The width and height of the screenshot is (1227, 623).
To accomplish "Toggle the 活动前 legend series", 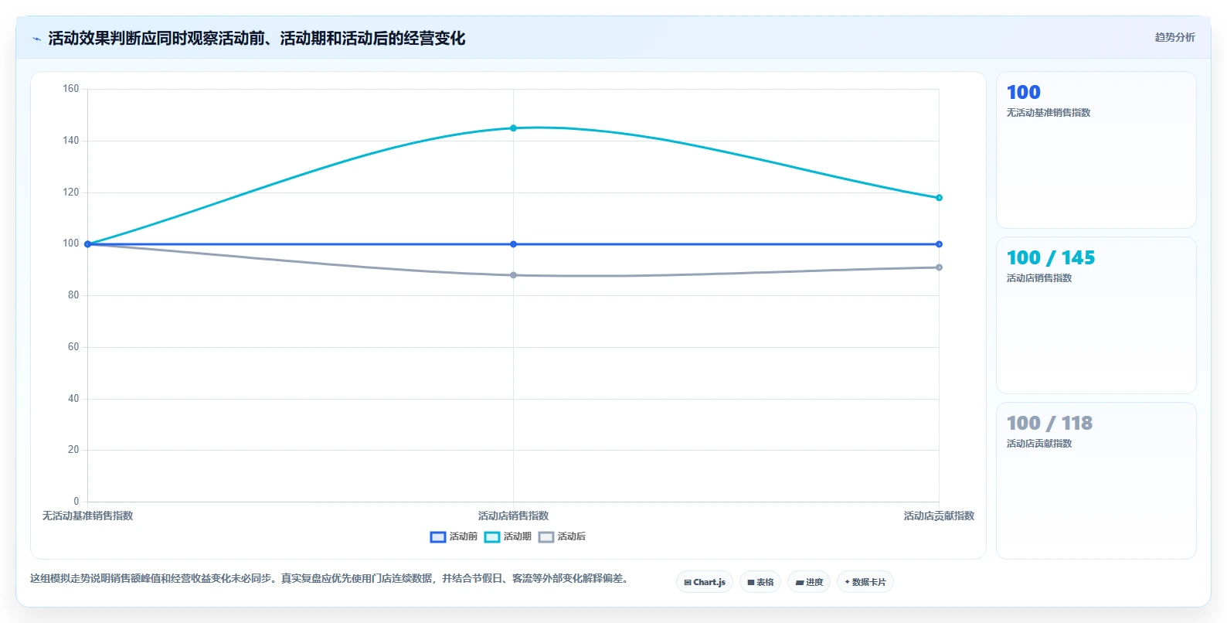I will (x=454, y=536).
